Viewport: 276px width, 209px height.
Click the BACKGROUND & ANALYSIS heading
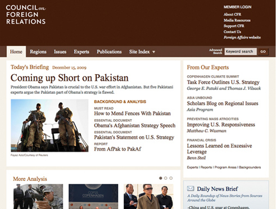click(120, 102)
